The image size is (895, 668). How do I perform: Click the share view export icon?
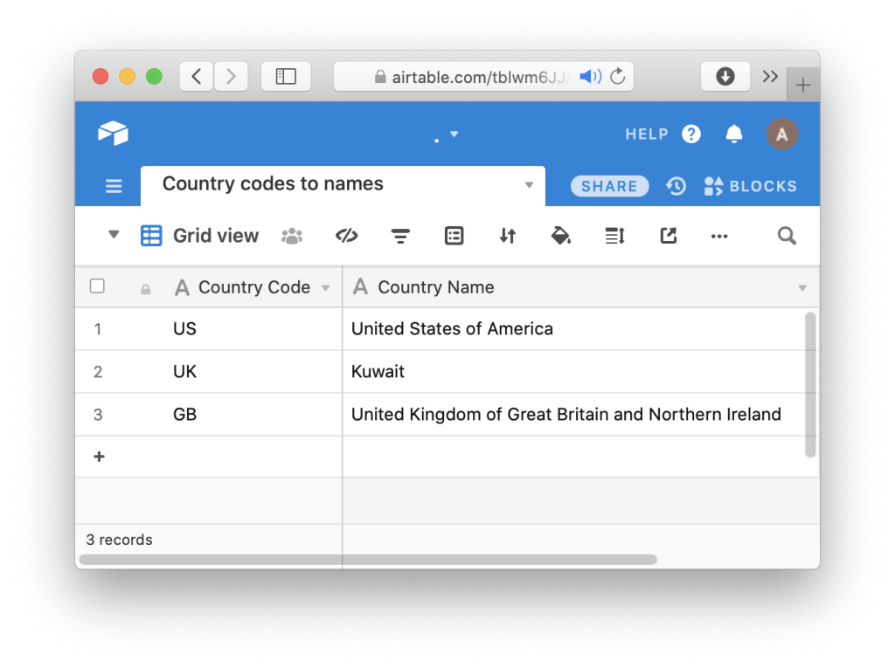coord(669,236)
